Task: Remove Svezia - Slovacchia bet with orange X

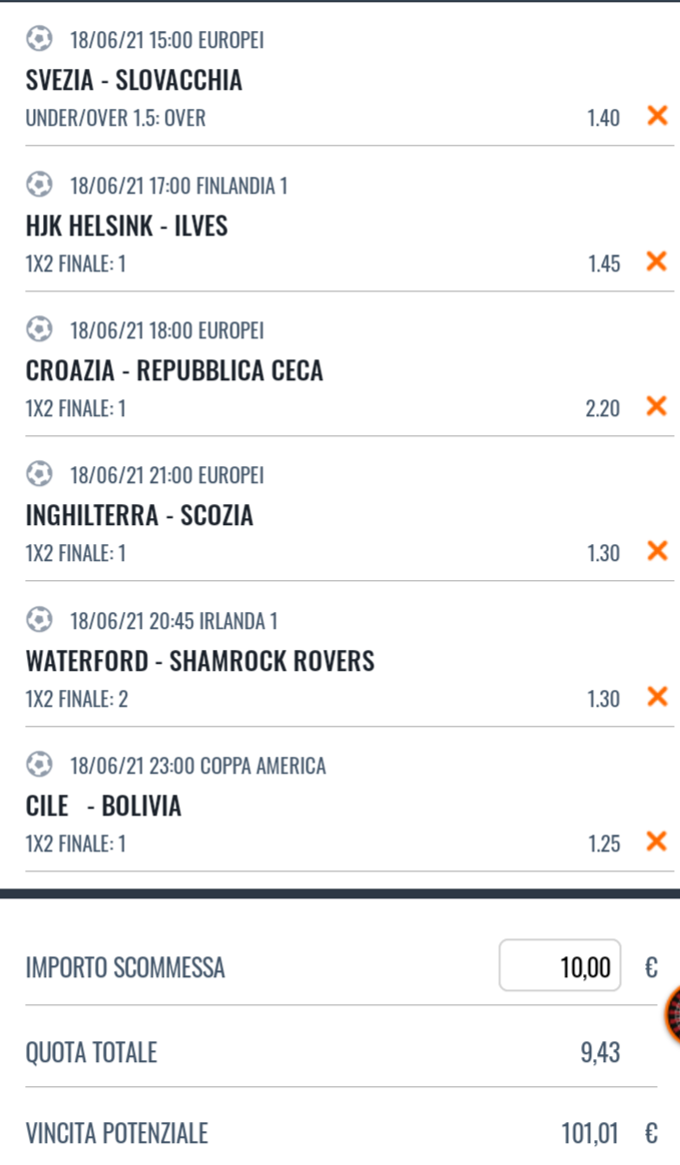Action: click(657, 116)
